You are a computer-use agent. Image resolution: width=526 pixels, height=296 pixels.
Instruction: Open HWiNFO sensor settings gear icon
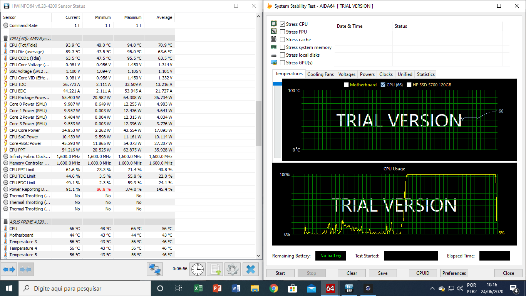(232, 269)
